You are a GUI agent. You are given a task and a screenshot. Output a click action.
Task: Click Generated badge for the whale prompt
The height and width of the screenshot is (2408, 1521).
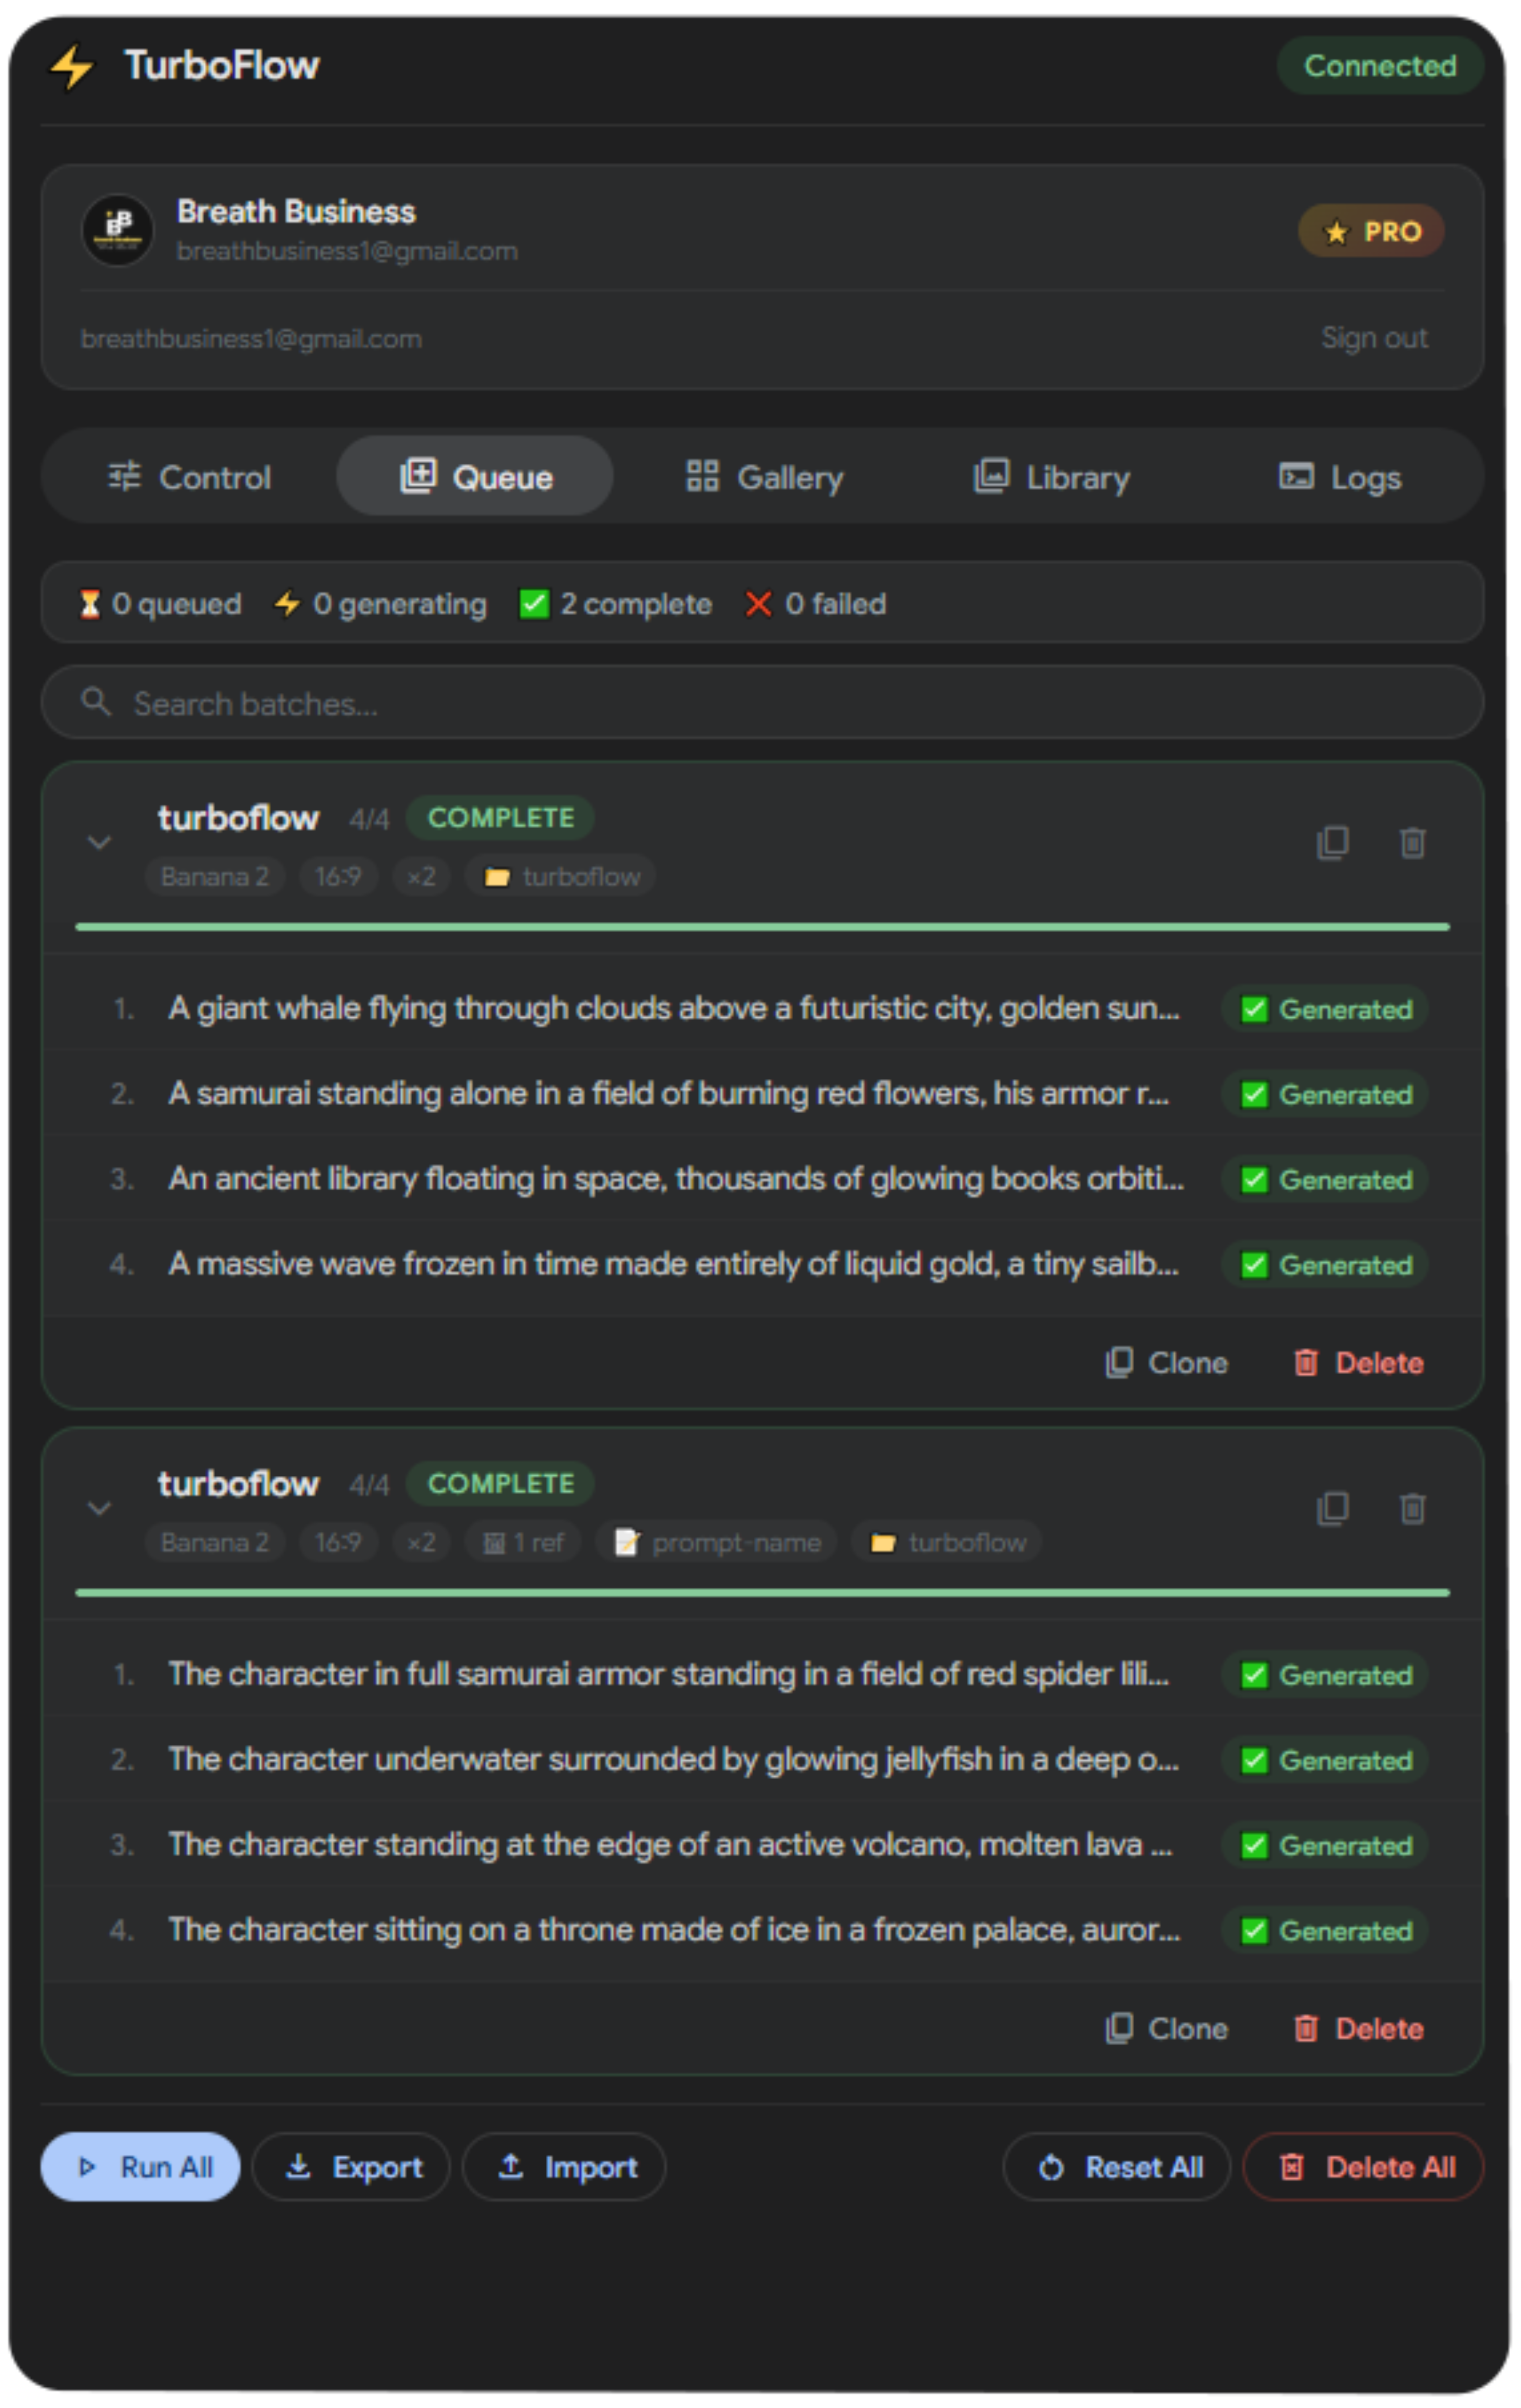pyautogui.click(x=1325, y=1010)
